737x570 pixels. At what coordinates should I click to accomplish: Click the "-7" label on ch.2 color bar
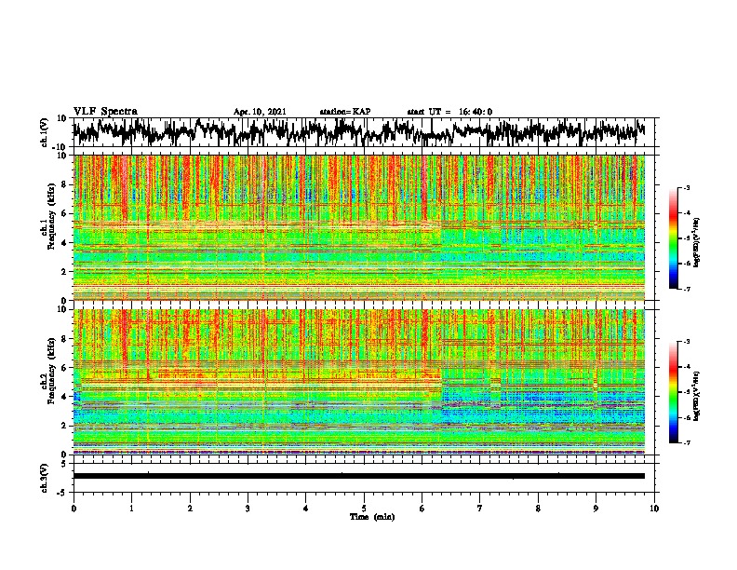tap(687, 442)
